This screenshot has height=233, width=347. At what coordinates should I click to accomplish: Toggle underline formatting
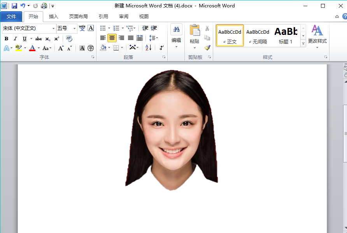[x=25, y=39]
